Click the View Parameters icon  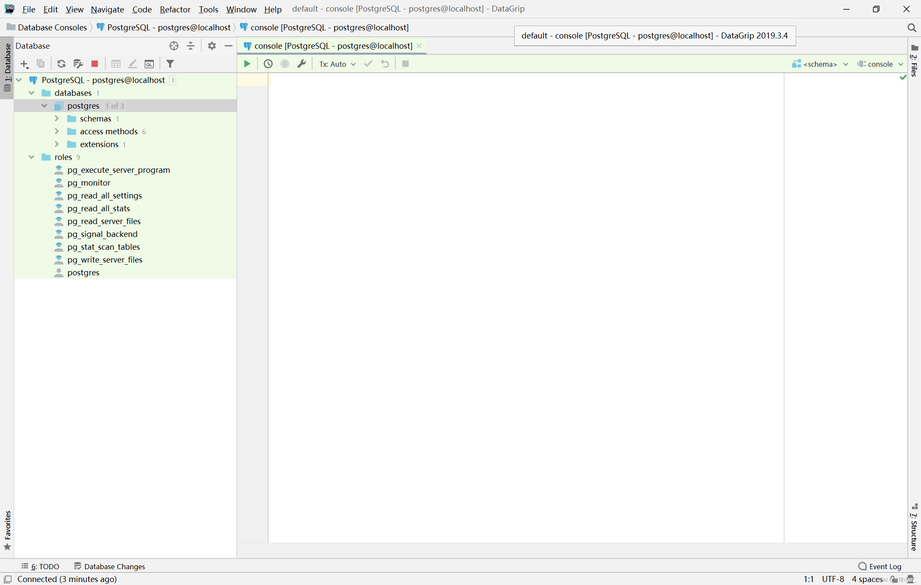pos(285,64)
